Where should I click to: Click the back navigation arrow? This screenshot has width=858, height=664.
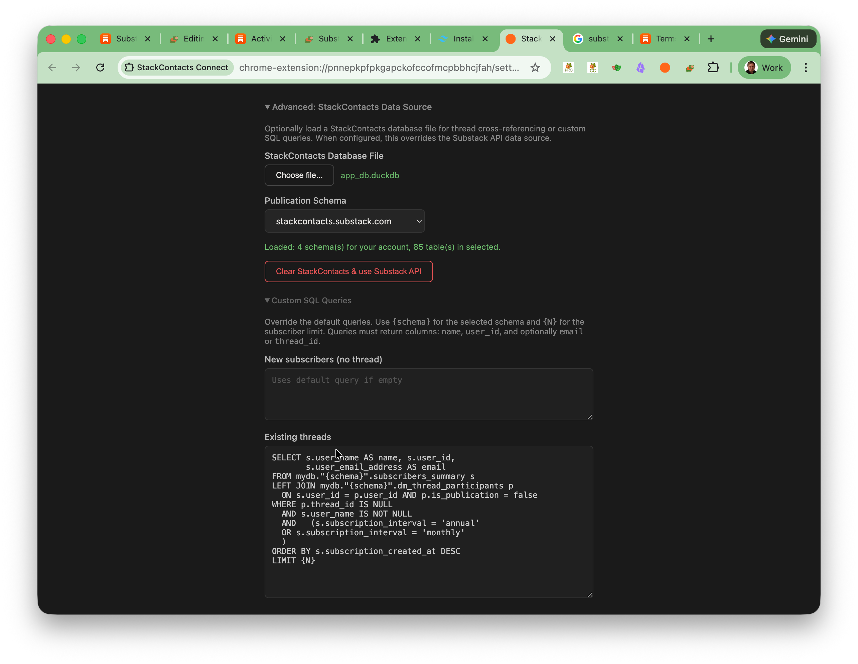pos(52,68)
